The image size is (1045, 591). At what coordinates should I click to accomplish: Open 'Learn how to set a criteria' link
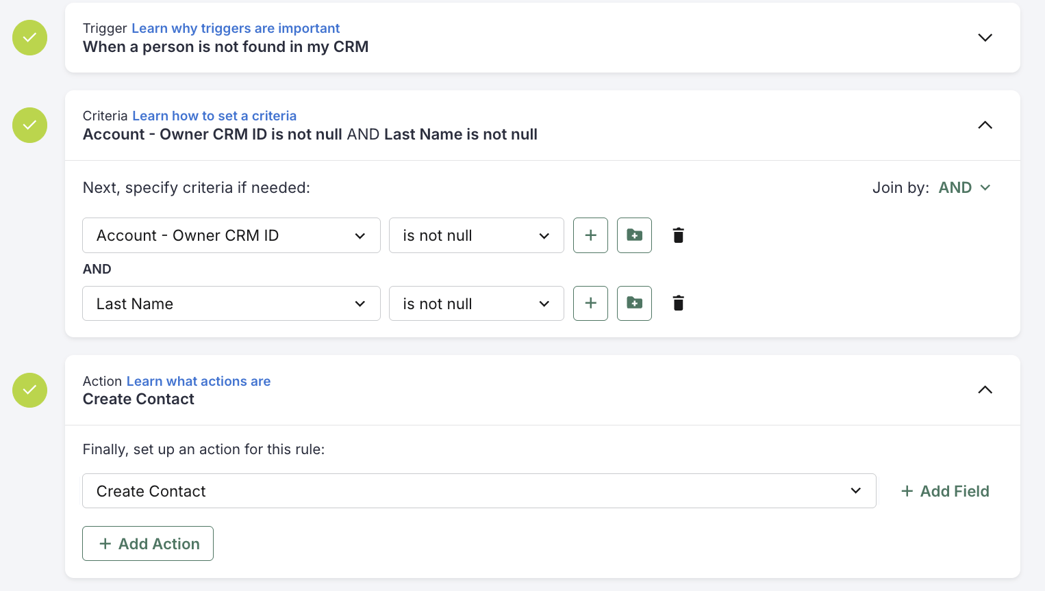pos(214,116)
